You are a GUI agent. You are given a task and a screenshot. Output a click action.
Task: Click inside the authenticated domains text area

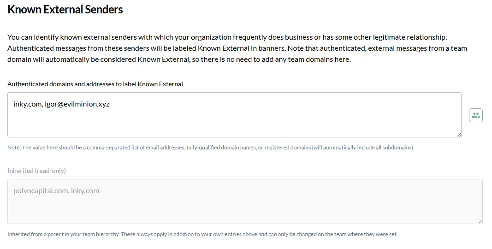point(234,115)
